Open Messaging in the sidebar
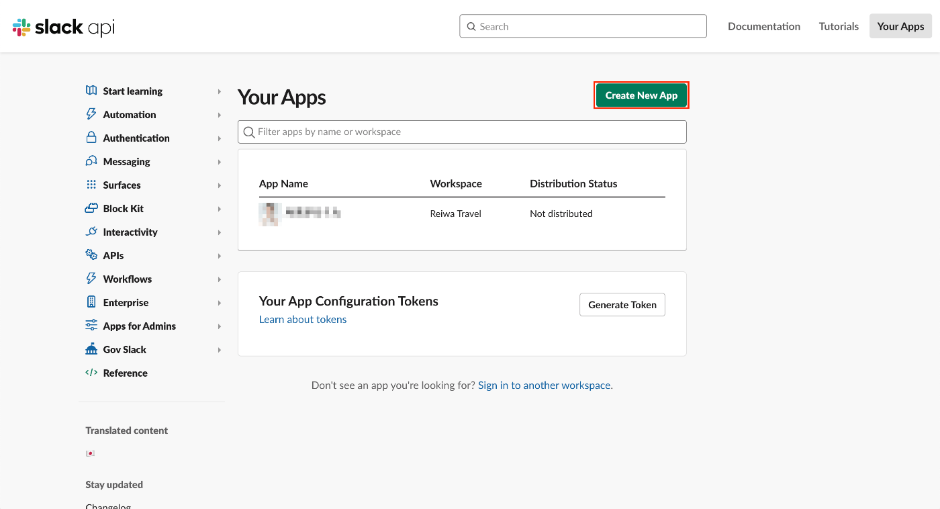Viewport: 940px width, 509px height. tap(127, 161)
